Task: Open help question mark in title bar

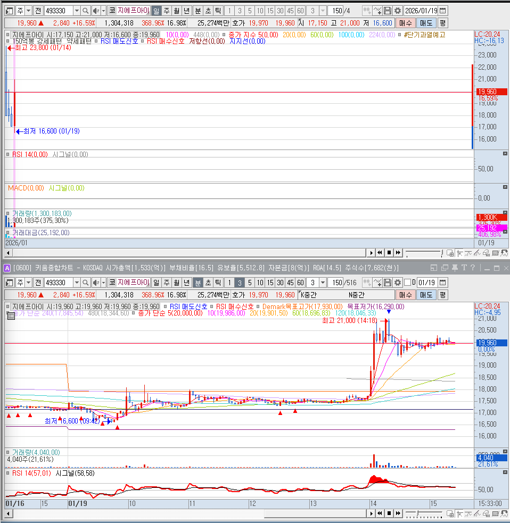Action: (473, 268)
